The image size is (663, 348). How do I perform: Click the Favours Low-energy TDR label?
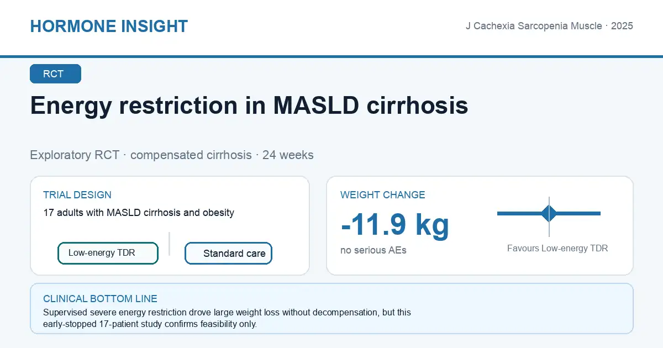[x=557, y=249]
